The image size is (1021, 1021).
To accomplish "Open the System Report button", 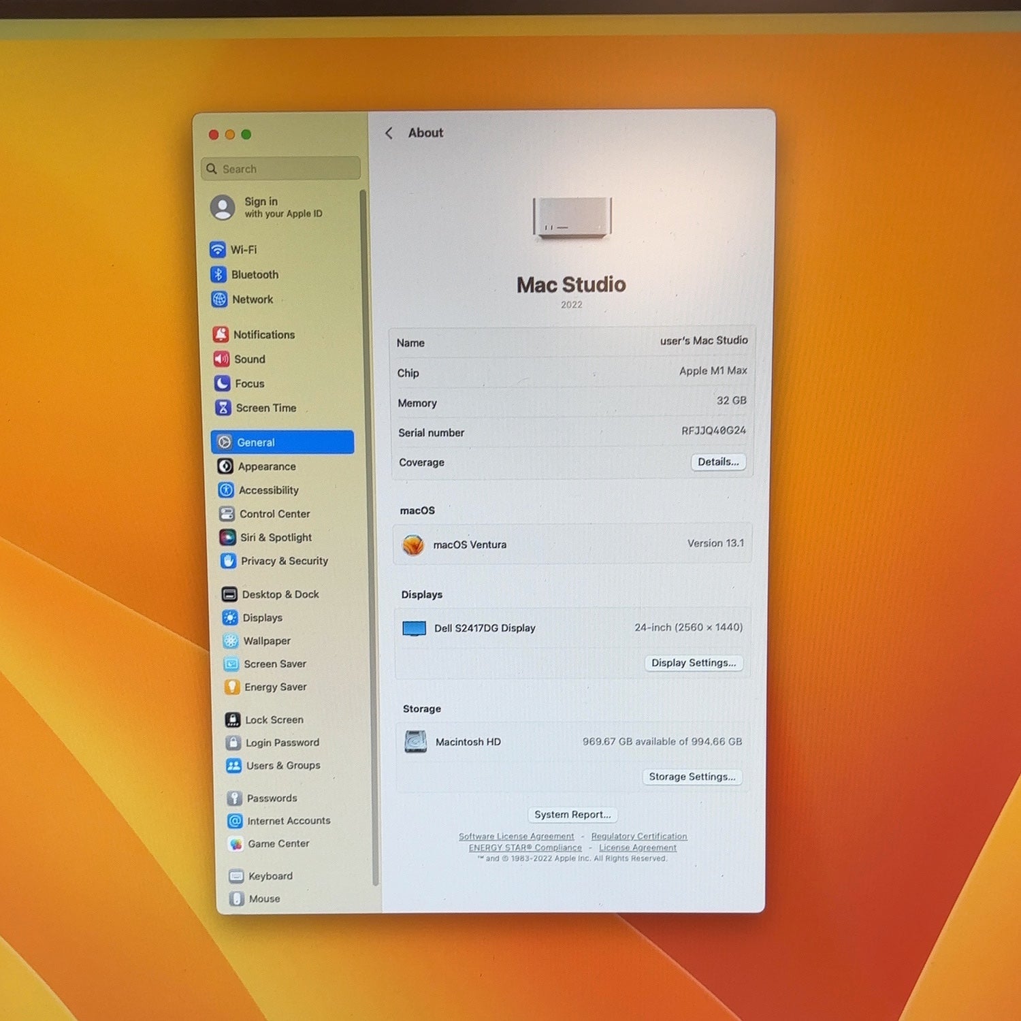I will click(572, 815).
